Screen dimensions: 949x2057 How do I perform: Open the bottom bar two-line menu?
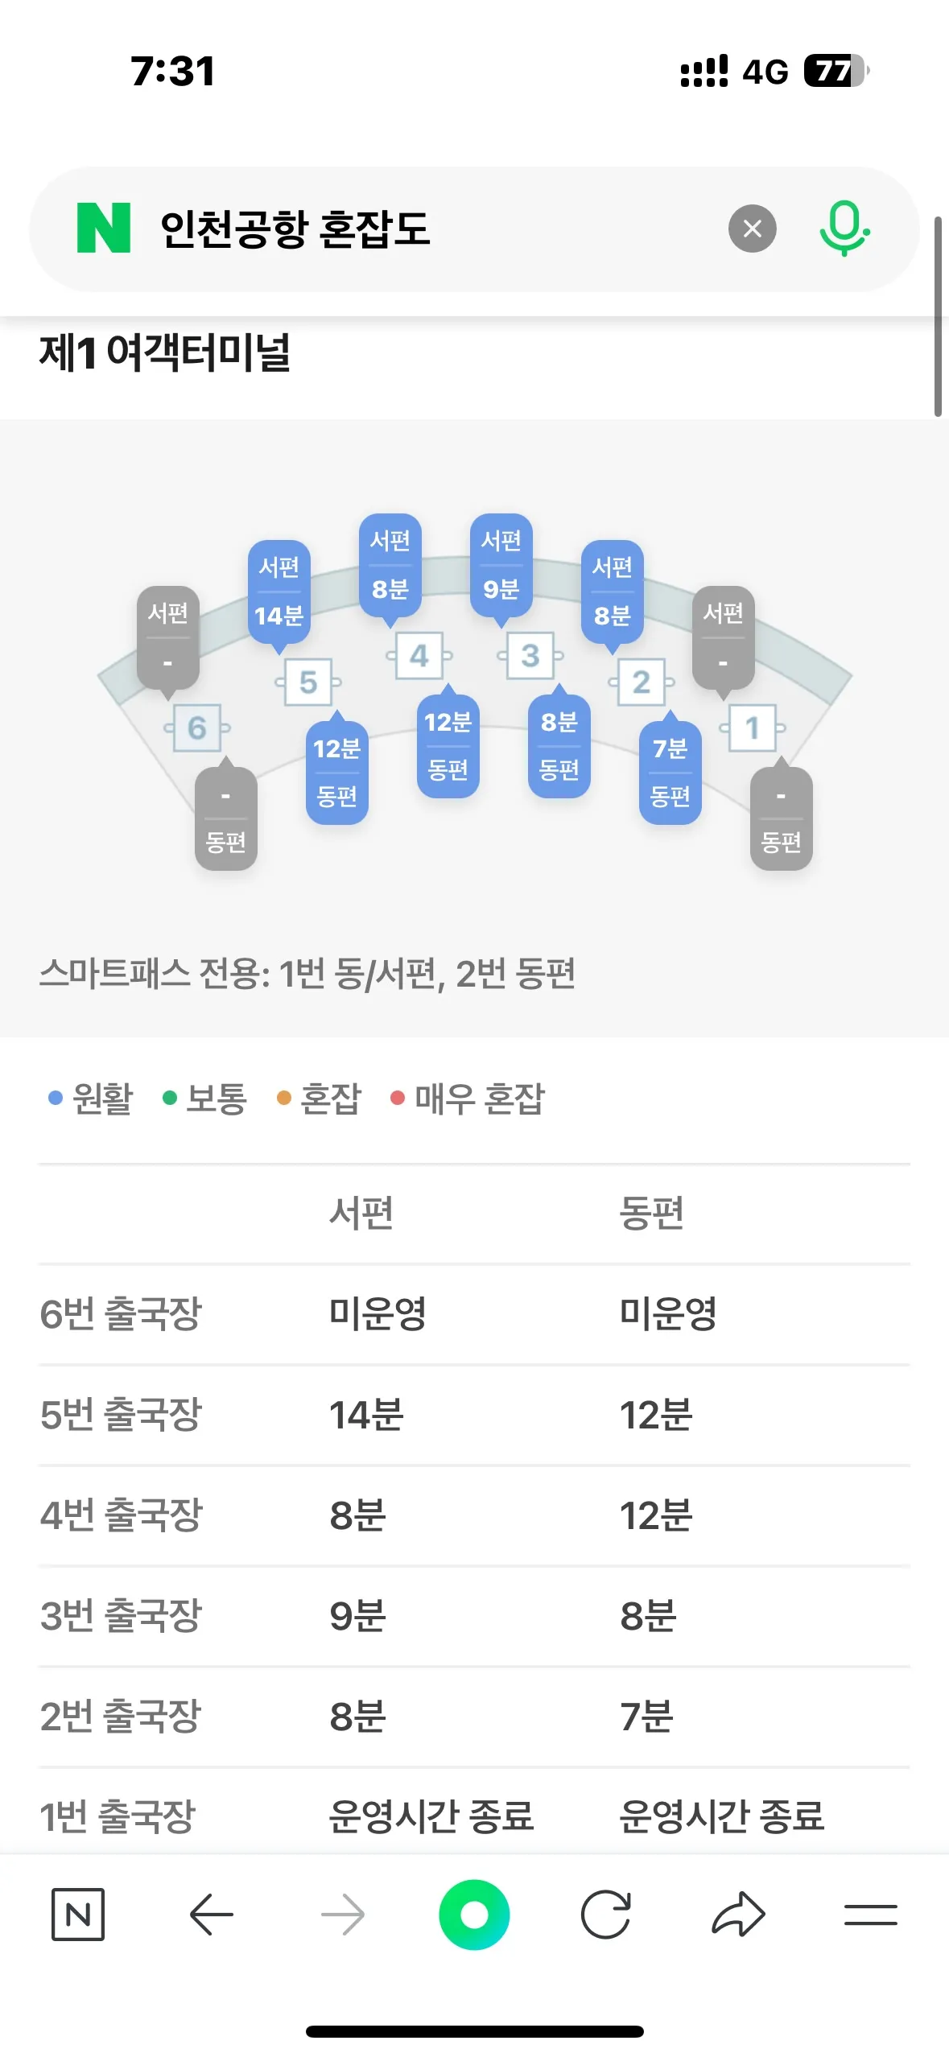[870, 1915]
